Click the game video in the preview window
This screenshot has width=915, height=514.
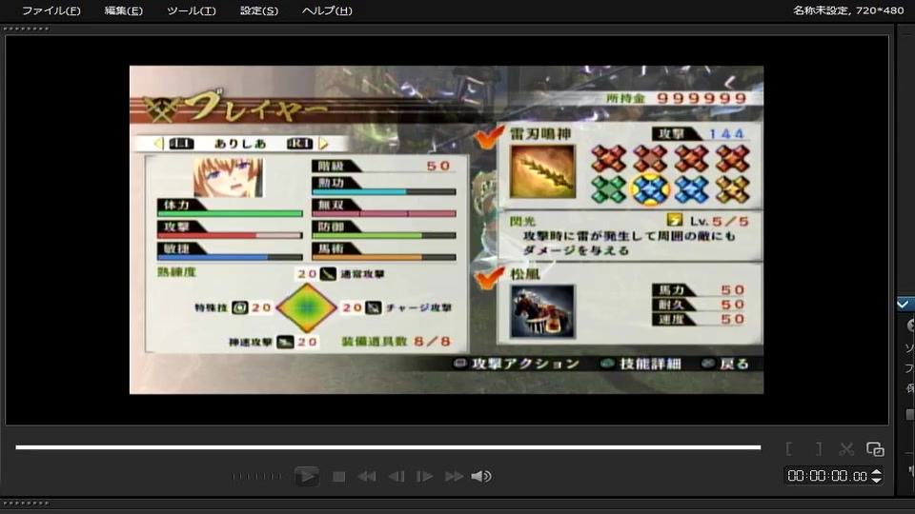(x=446, y=229)
